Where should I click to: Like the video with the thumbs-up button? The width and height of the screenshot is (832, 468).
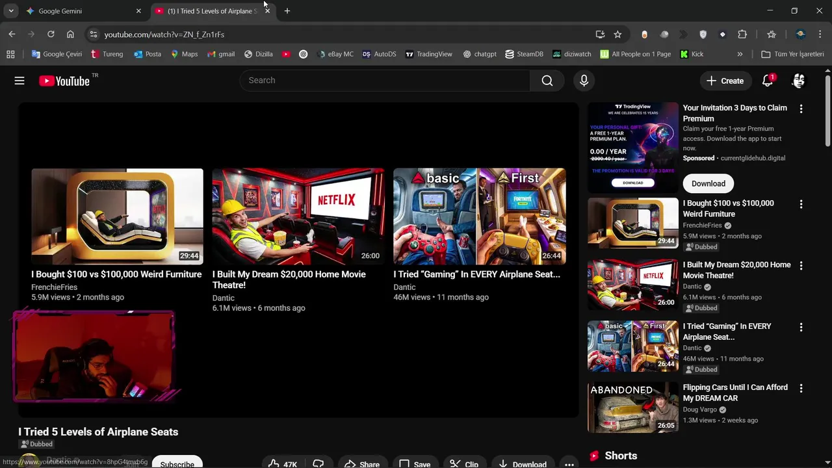(x=282, y=463)
